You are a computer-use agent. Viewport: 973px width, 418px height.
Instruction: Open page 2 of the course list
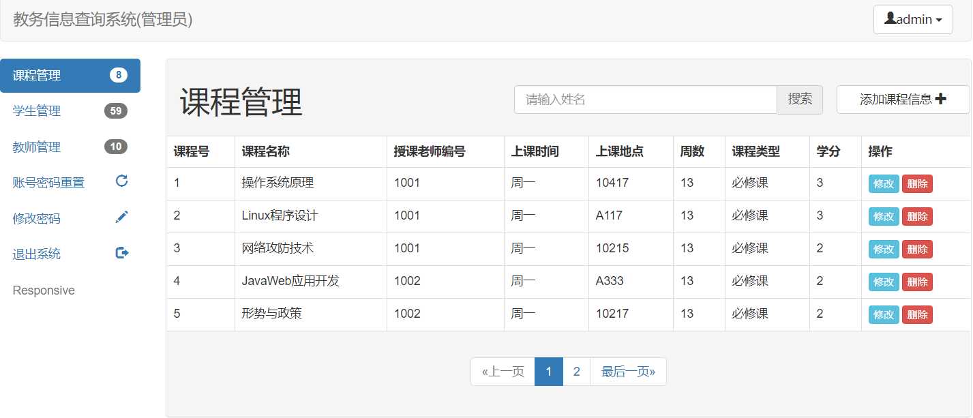(x=576, y=371)
